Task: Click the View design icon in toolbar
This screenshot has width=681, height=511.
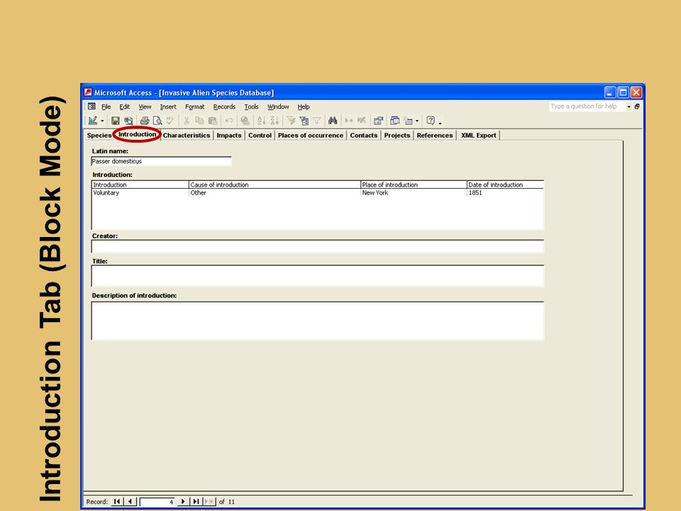Action: click(92, 121)
